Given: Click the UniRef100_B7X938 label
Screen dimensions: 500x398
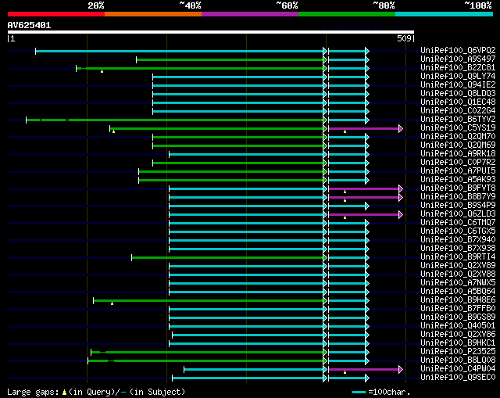Looking at the screenshot, I should (458, 249).
